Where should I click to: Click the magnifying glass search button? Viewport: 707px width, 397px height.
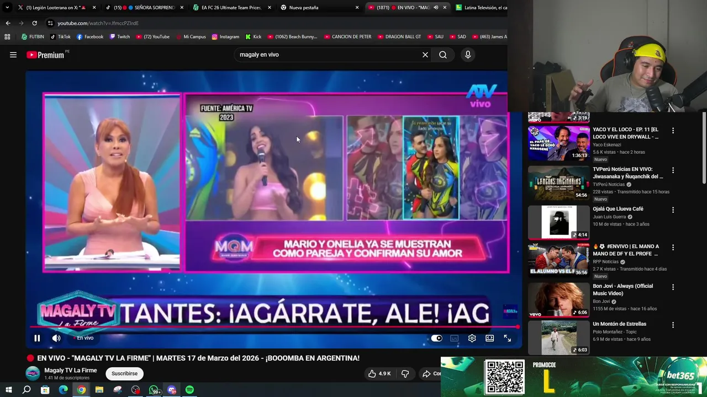443,55
